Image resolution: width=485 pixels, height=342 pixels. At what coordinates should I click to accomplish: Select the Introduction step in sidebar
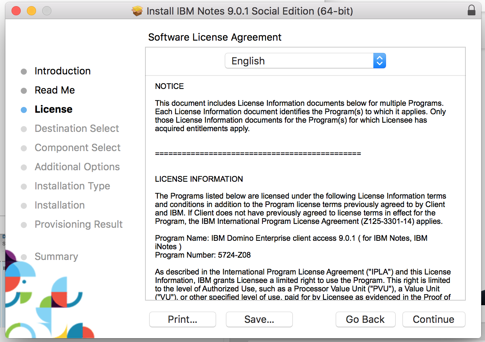pos(63,71)
